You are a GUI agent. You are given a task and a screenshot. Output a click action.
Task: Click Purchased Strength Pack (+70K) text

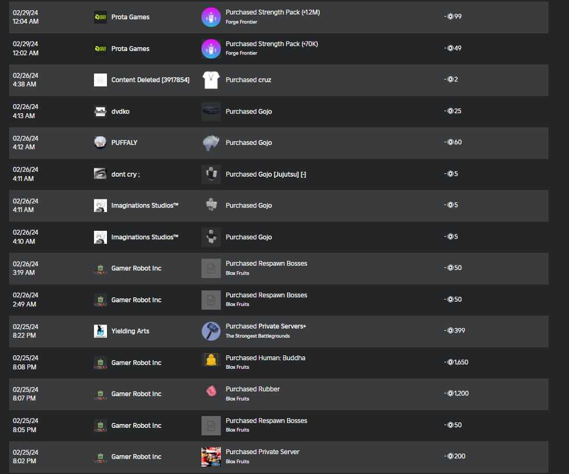pyautogui.click(x=271, y=44)
